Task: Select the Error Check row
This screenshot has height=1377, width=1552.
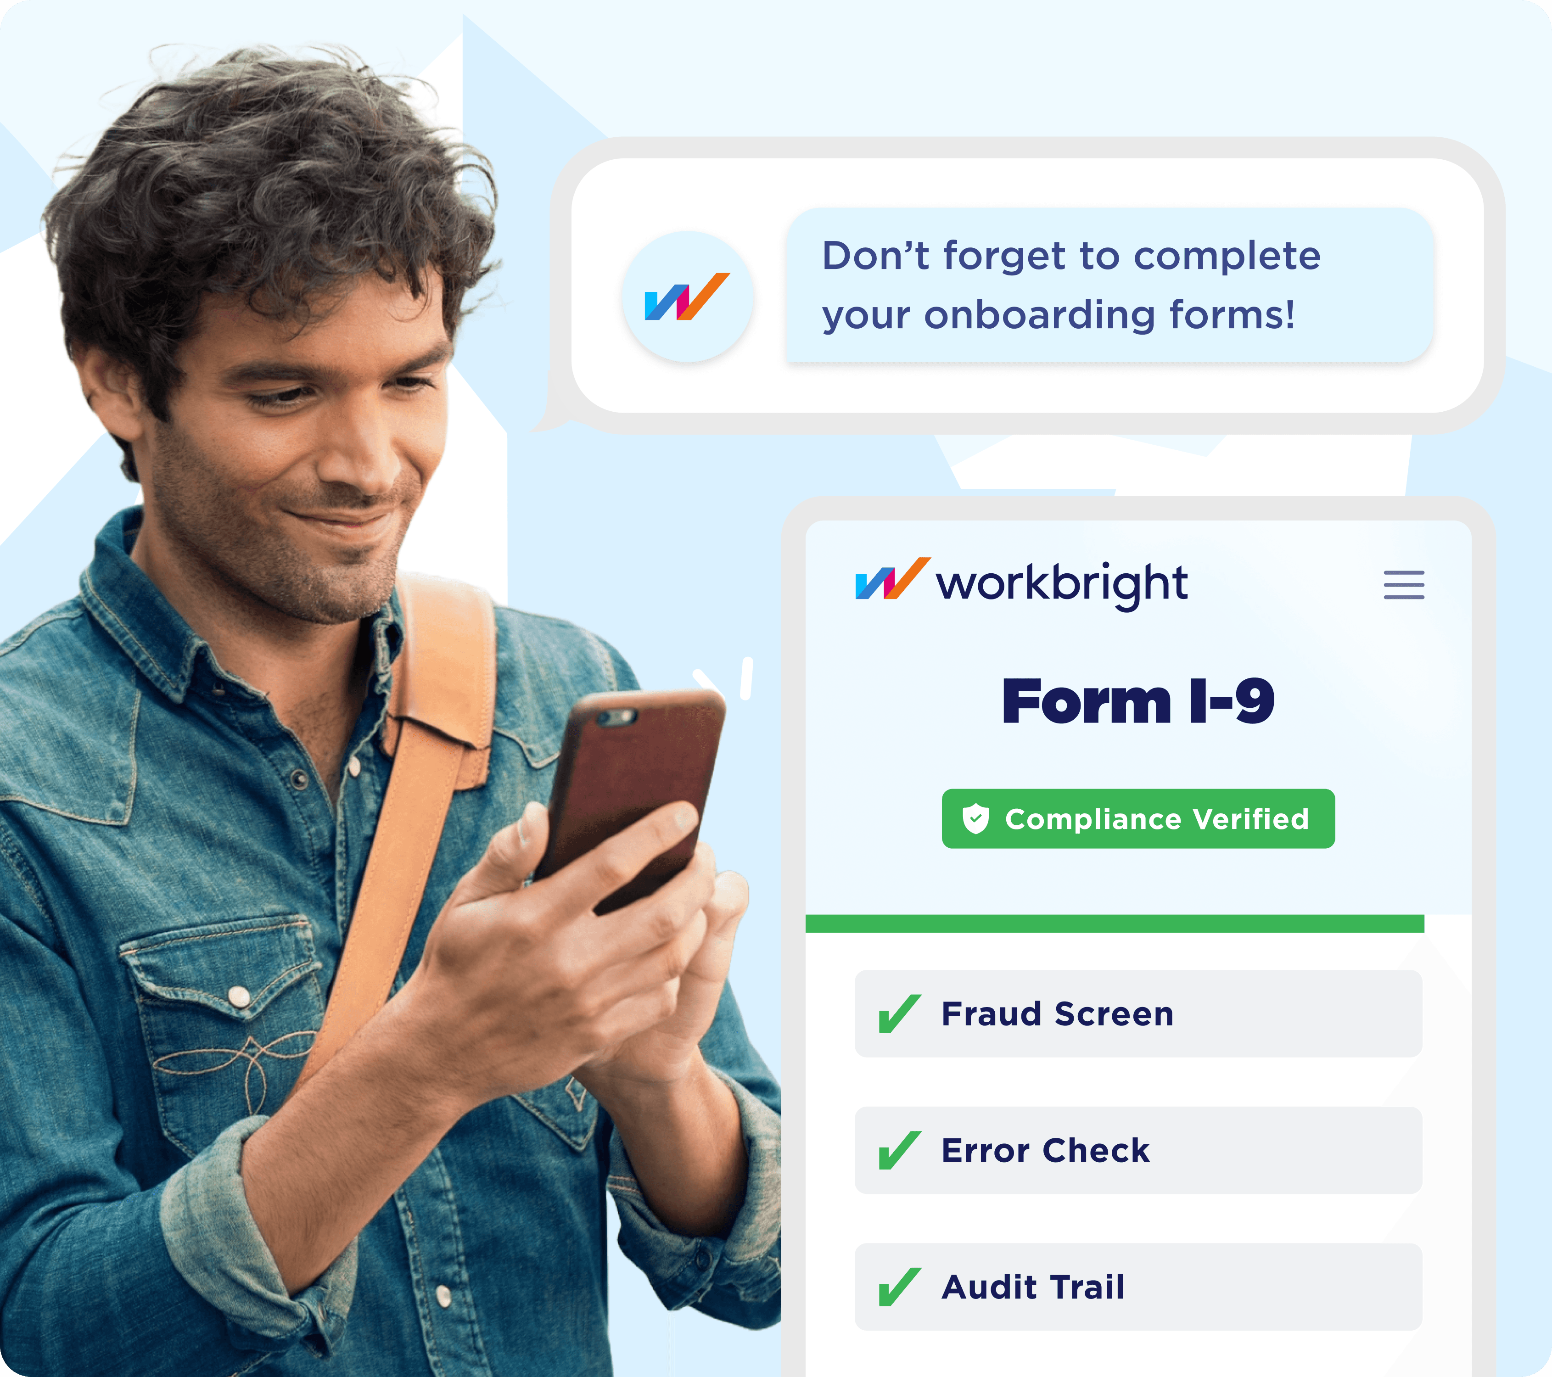Action: 1138,1150
